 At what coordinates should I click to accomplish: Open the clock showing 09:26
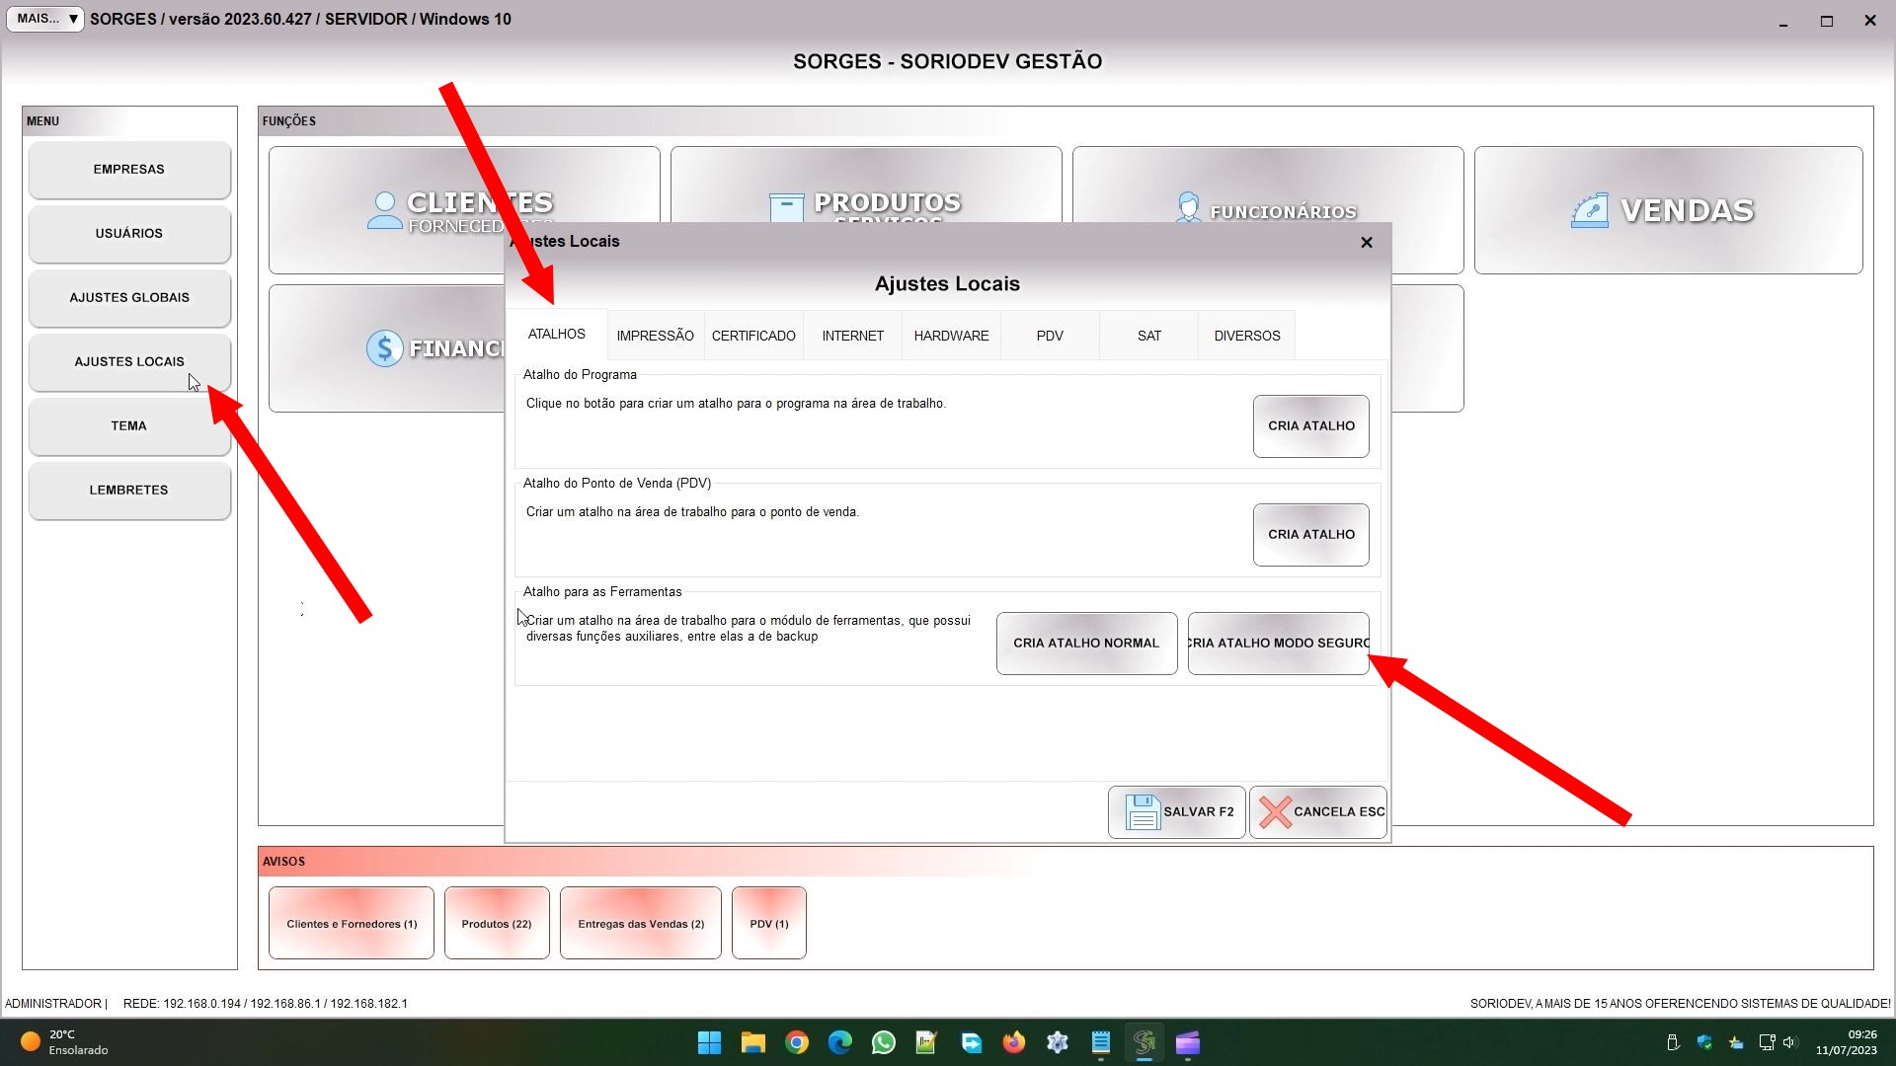(x=1847, y=1042)
